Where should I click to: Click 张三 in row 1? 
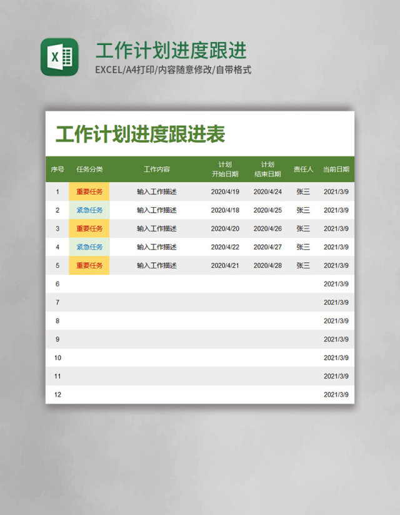point(303,191)
